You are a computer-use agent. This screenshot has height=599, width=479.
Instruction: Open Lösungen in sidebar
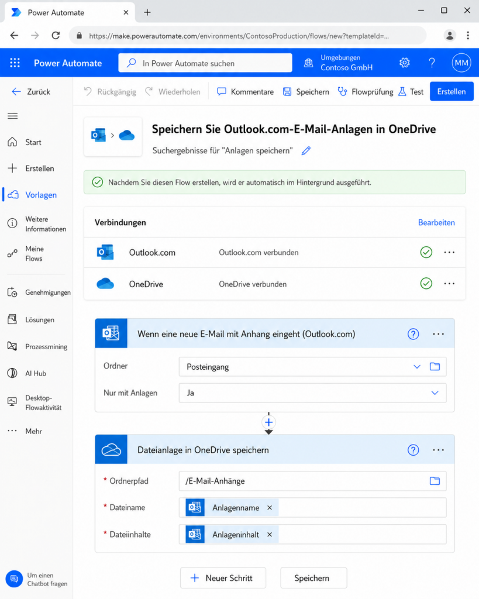31,320
